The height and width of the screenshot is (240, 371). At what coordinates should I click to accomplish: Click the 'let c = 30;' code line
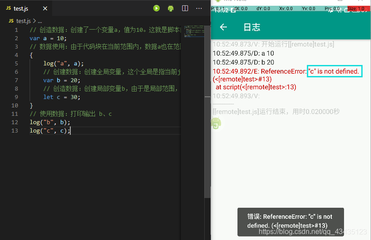(x=62, y=97)
